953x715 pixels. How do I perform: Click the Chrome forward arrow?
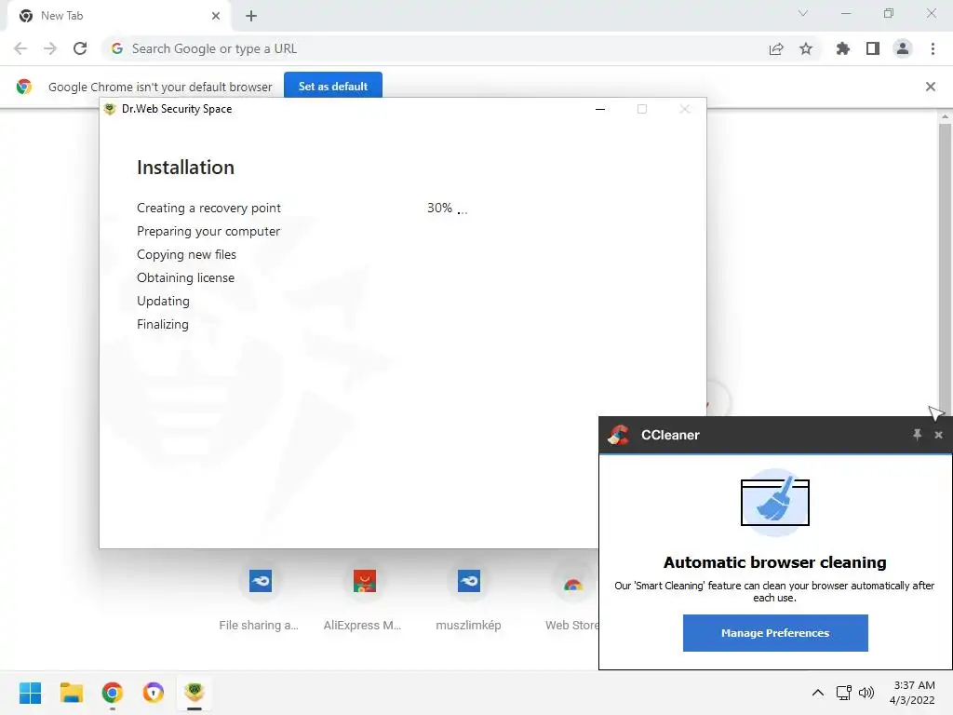(50, 48)
